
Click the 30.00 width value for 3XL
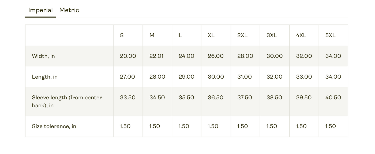[x=275, y=56]
